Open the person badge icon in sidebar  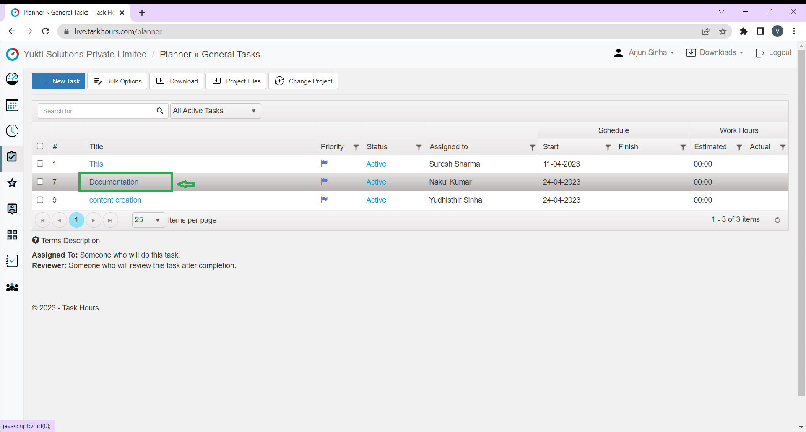[12, 209]
